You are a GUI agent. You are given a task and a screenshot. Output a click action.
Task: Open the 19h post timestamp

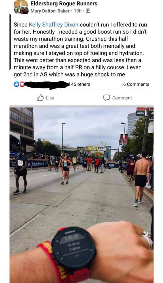[78, 11]
